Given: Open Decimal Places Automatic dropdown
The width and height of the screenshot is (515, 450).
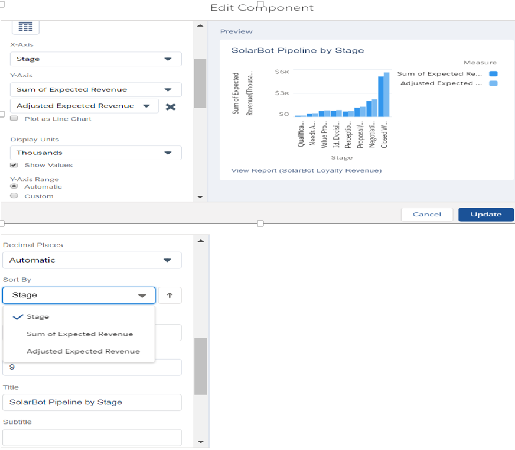Looking at the screenshot, I should (x=92, y=260).
